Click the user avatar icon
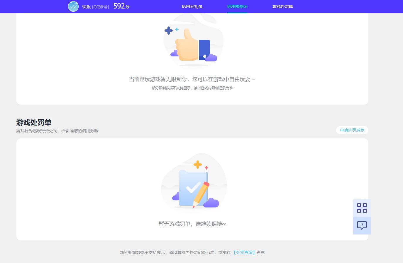Viewport: 403px width, 263px height. (x=73, y=6)
